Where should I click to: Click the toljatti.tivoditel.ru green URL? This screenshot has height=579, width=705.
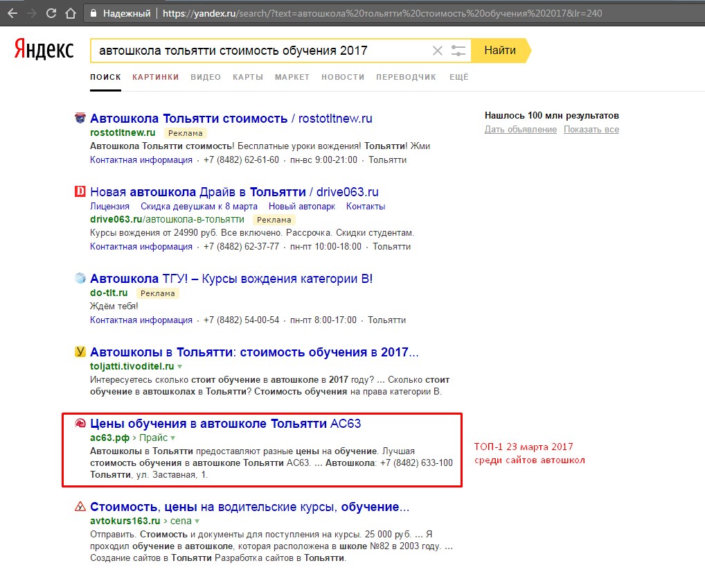coord(132,366)
